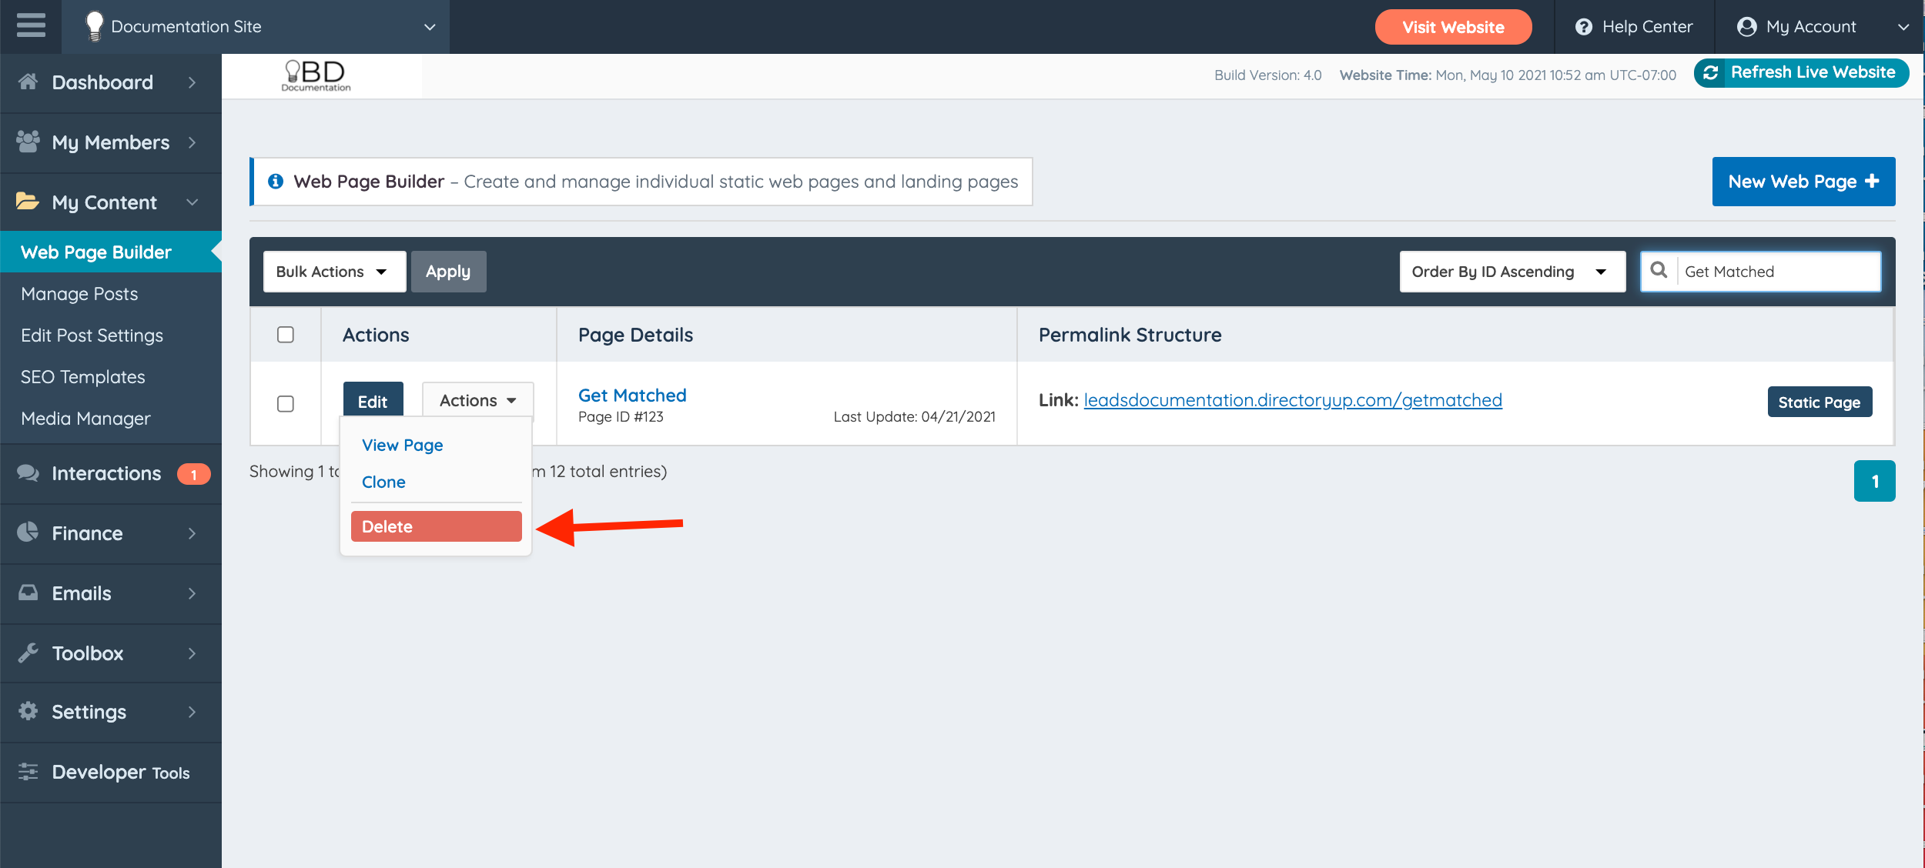Tick the select-all checkbox in header
The height and width of the screenshot is (868, 1925).
286,335
